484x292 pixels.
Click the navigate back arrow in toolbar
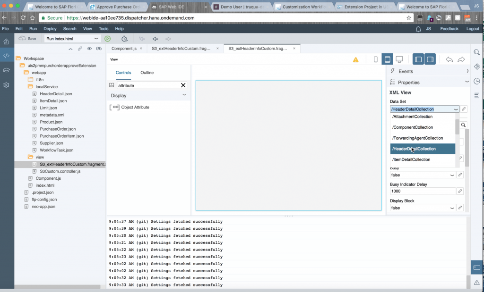155,39
